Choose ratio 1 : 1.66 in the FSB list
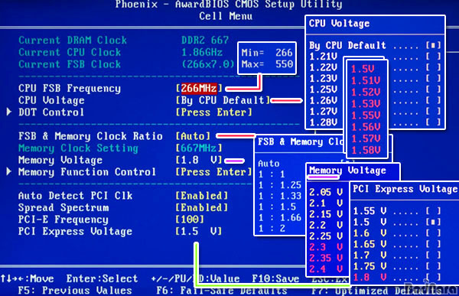The width and height of the screenshot is (459, 296). (280, 217)
